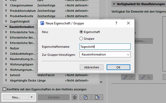The height and width of the screenshot is (103, 166).
Task: Select the Gebäudekategor... property row
Action: pyautogui.click(x=20, y=54)
